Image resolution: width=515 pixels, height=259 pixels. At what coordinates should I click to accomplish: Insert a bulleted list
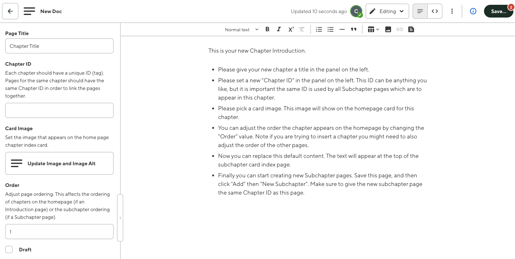pyautogui.click(x=330, y=29)
